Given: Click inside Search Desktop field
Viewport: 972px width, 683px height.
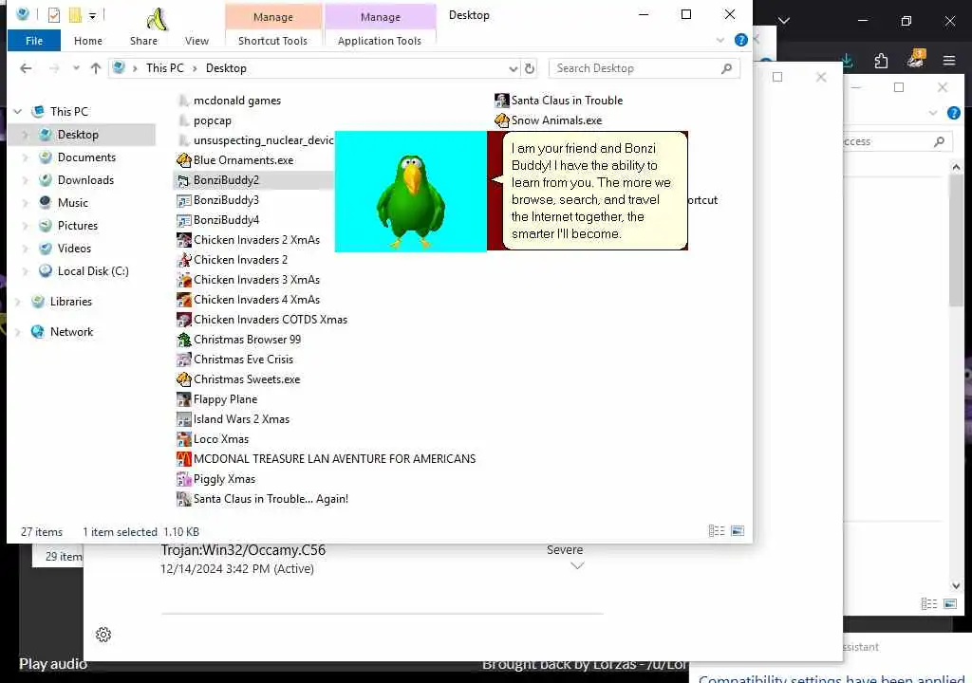Looking at the screenshot, I should coord(645,68).
